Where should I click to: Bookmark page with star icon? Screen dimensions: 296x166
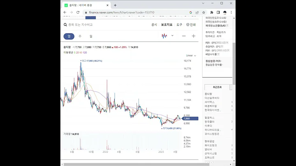(203, 12)
